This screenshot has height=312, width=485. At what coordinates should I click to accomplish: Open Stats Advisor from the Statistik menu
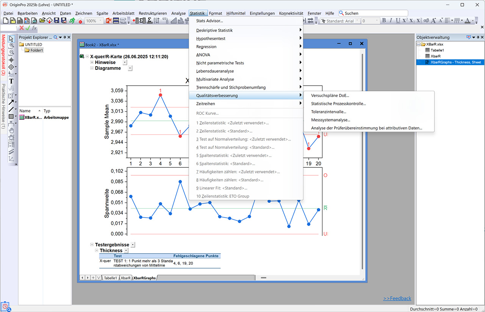tap(209, 21)
